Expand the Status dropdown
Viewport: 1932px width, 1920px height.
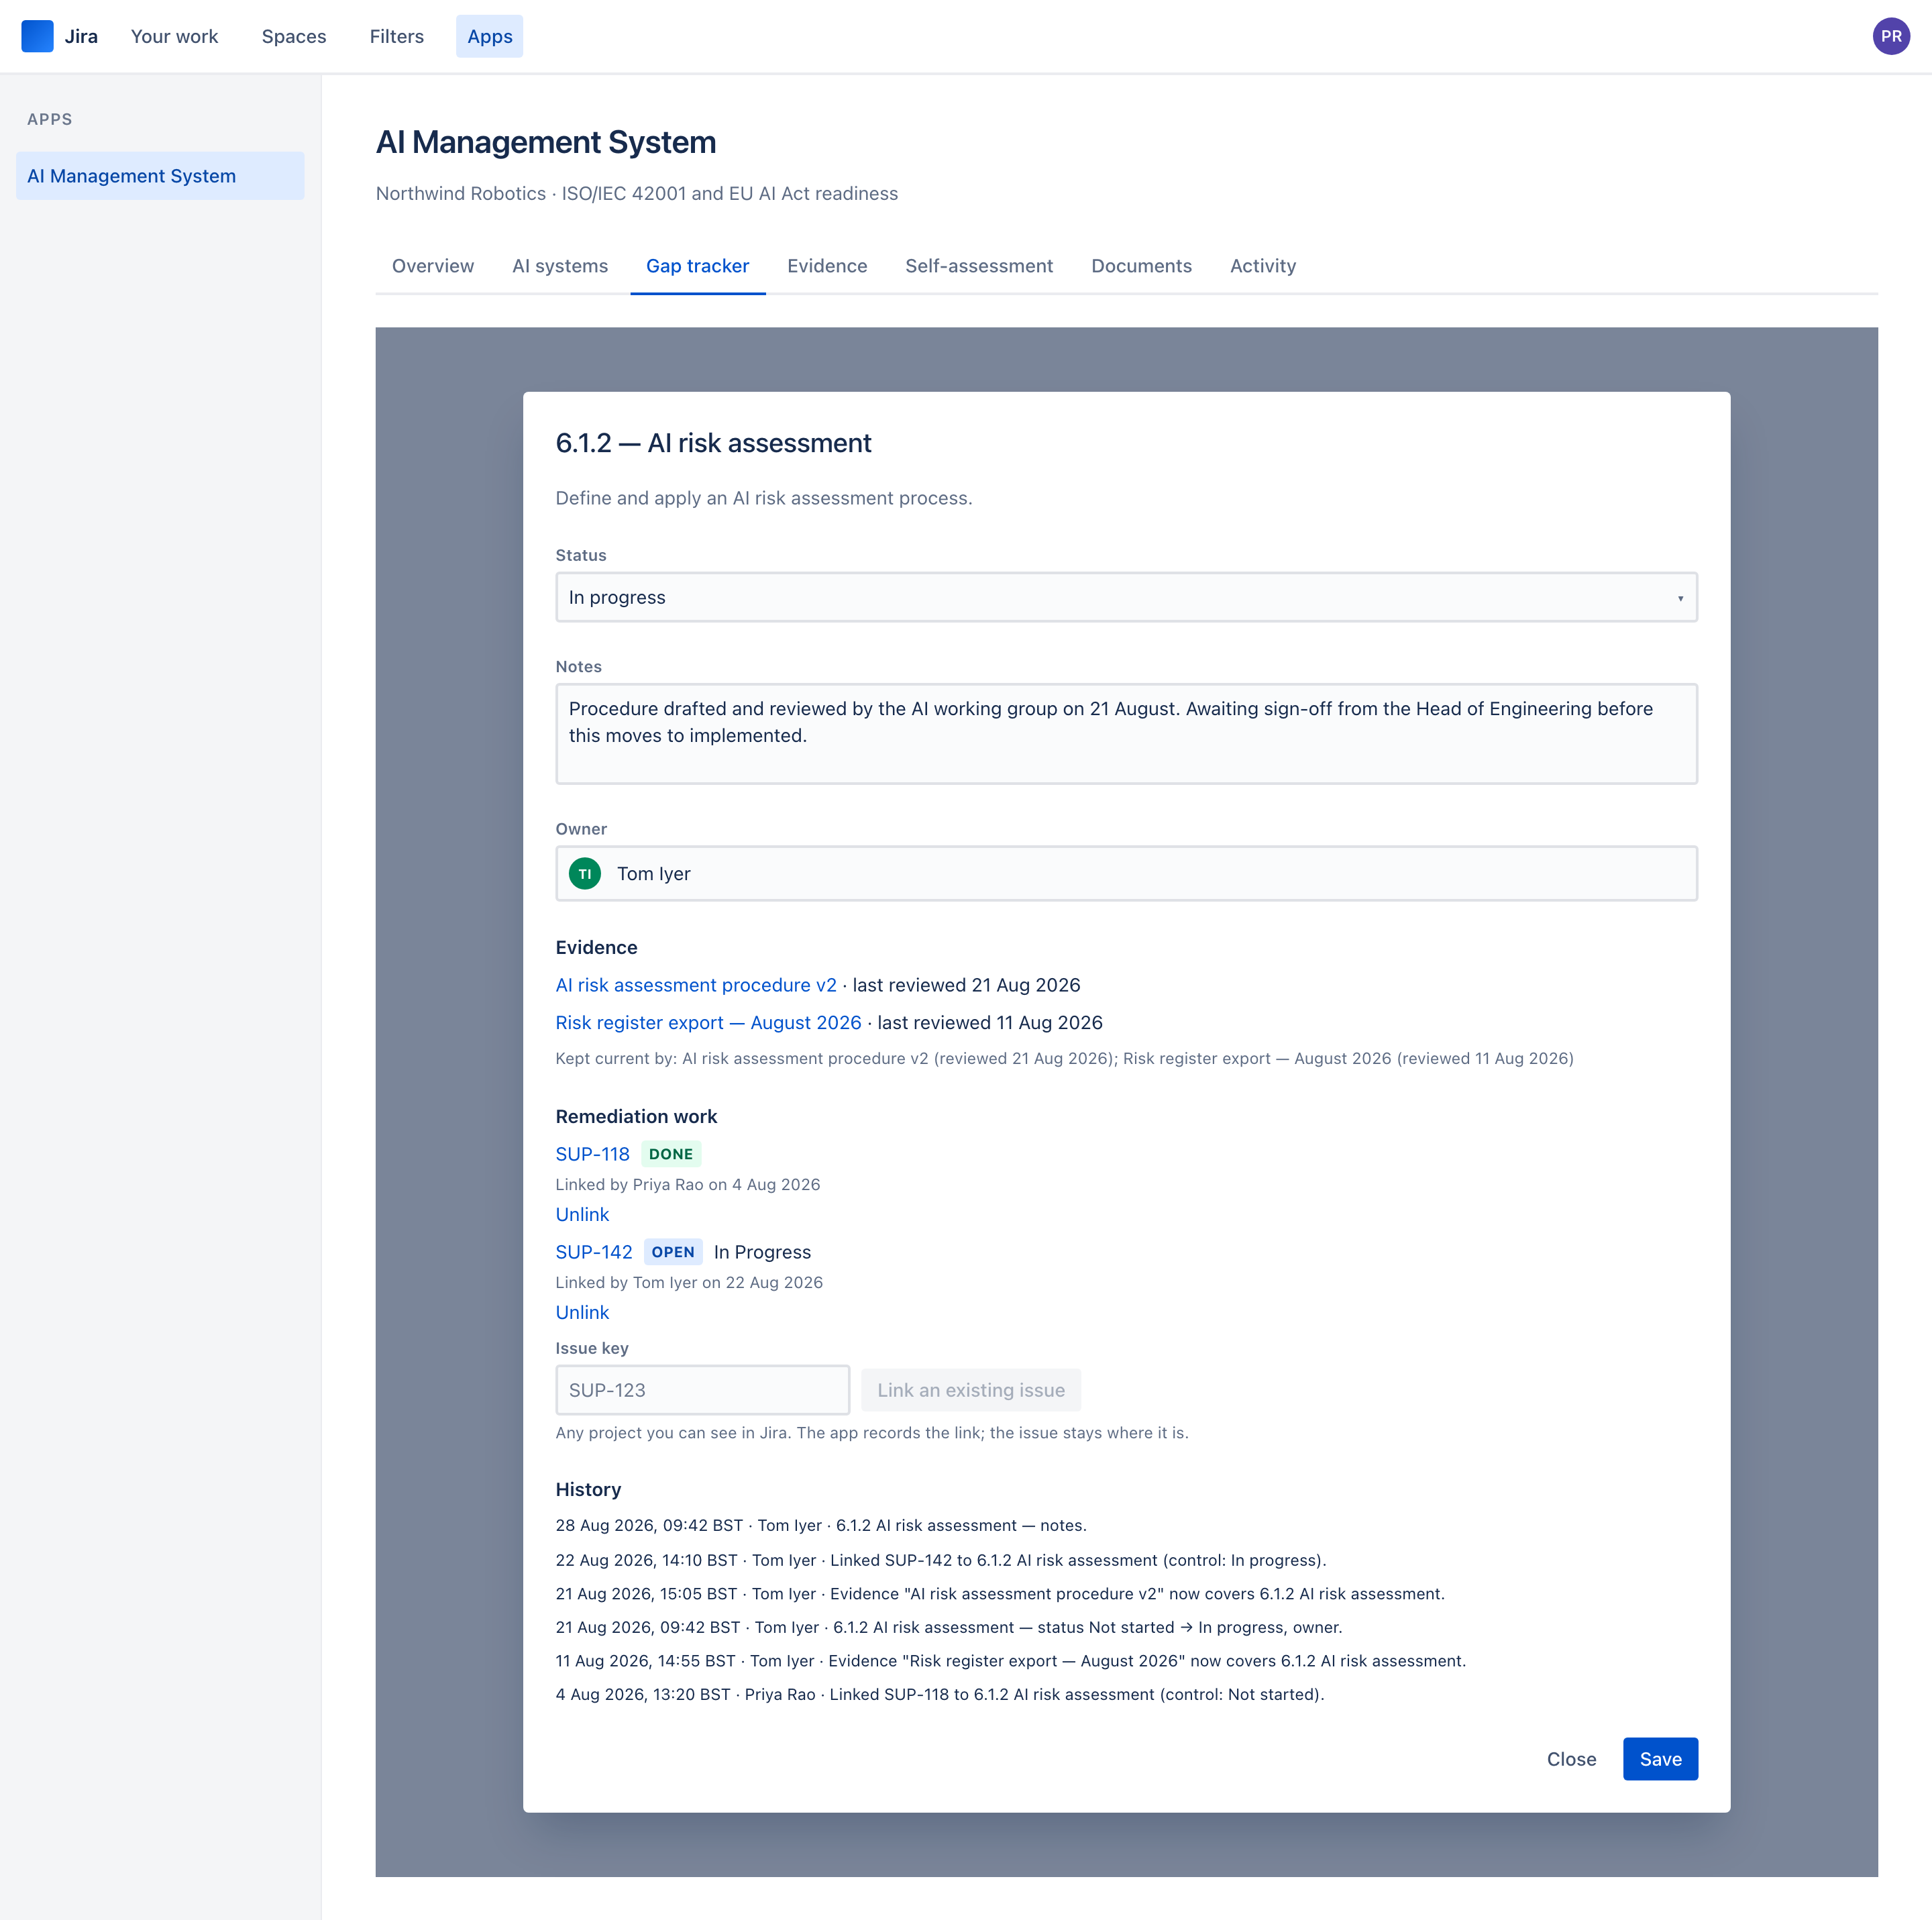1126,597
